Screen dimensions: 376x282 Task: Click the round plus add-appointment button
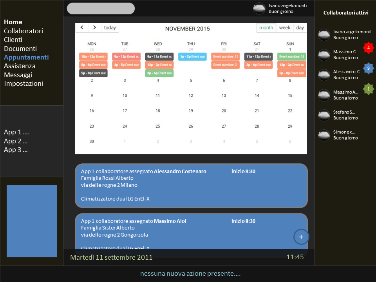[x=301, y=237]
